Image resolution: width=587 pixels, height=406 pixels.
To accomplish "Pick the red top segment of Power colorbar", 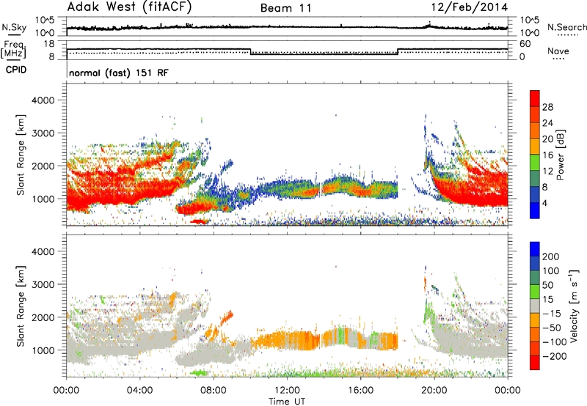I will [535, 98].
